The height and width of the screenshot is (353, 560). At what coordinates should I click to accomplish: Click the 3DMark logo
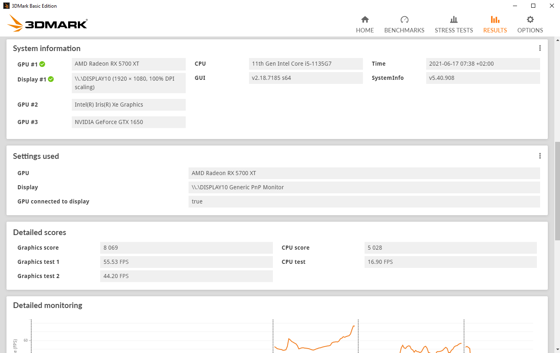(47, 24)
